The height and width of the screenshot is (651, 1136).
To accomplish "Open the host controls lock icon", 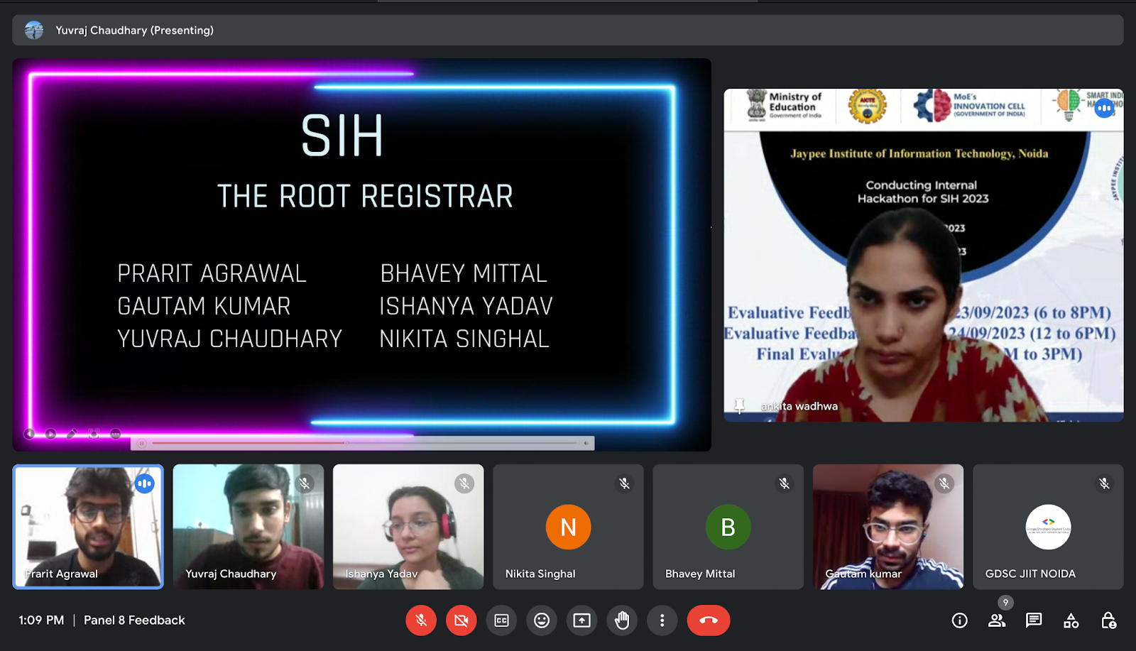I will pos(1108,620).
